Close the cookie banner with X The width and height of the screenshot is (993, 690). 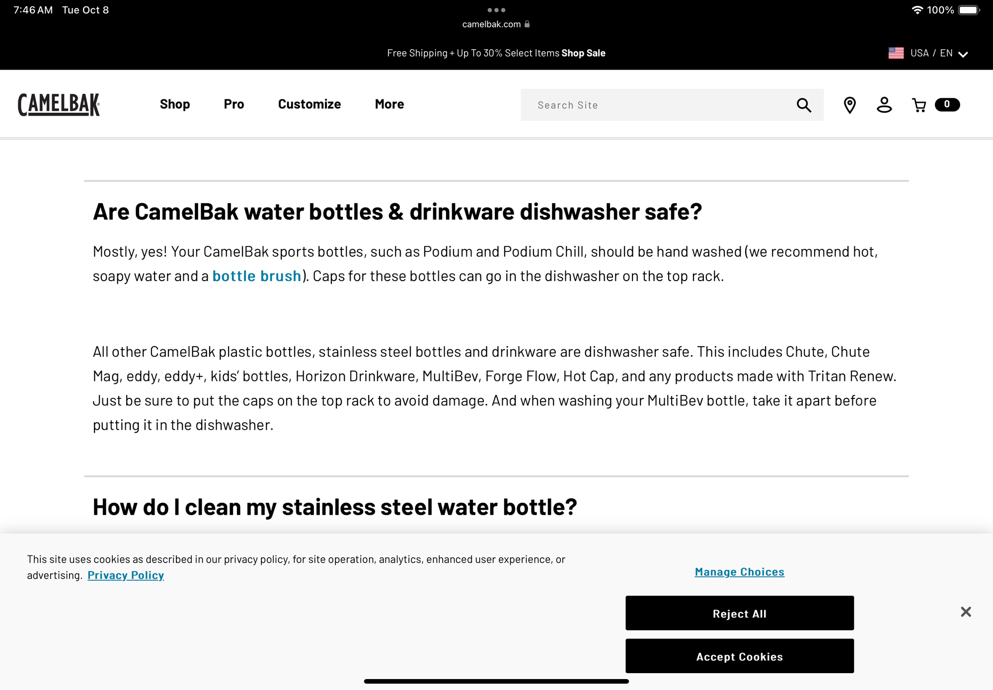(x=965, y=612)
